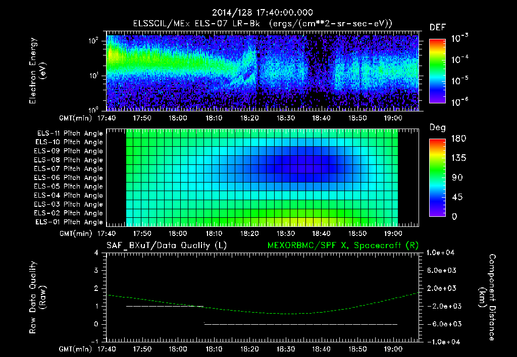This screenshot has height=357, width=517.
Task: Click the Deg legend title
Action: 438,128
